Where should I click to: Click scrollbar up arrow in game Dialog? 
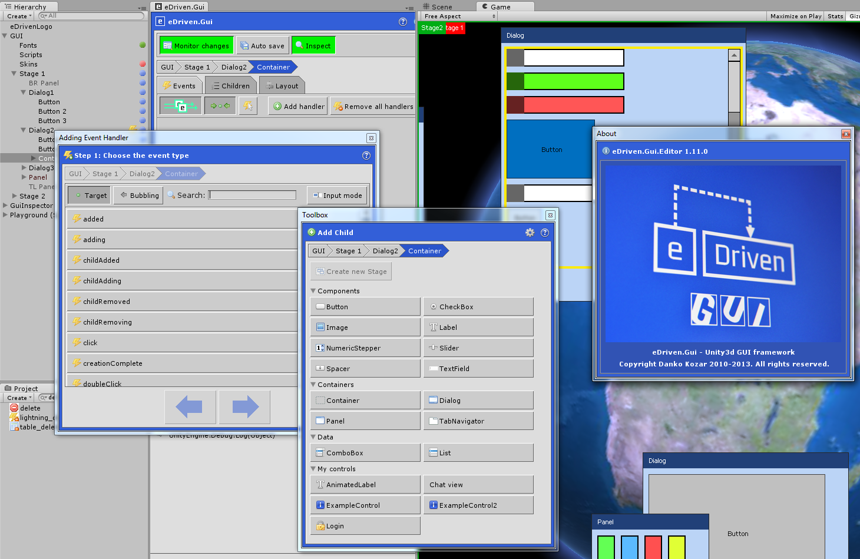pyautogui.click(x=734, y=55)
